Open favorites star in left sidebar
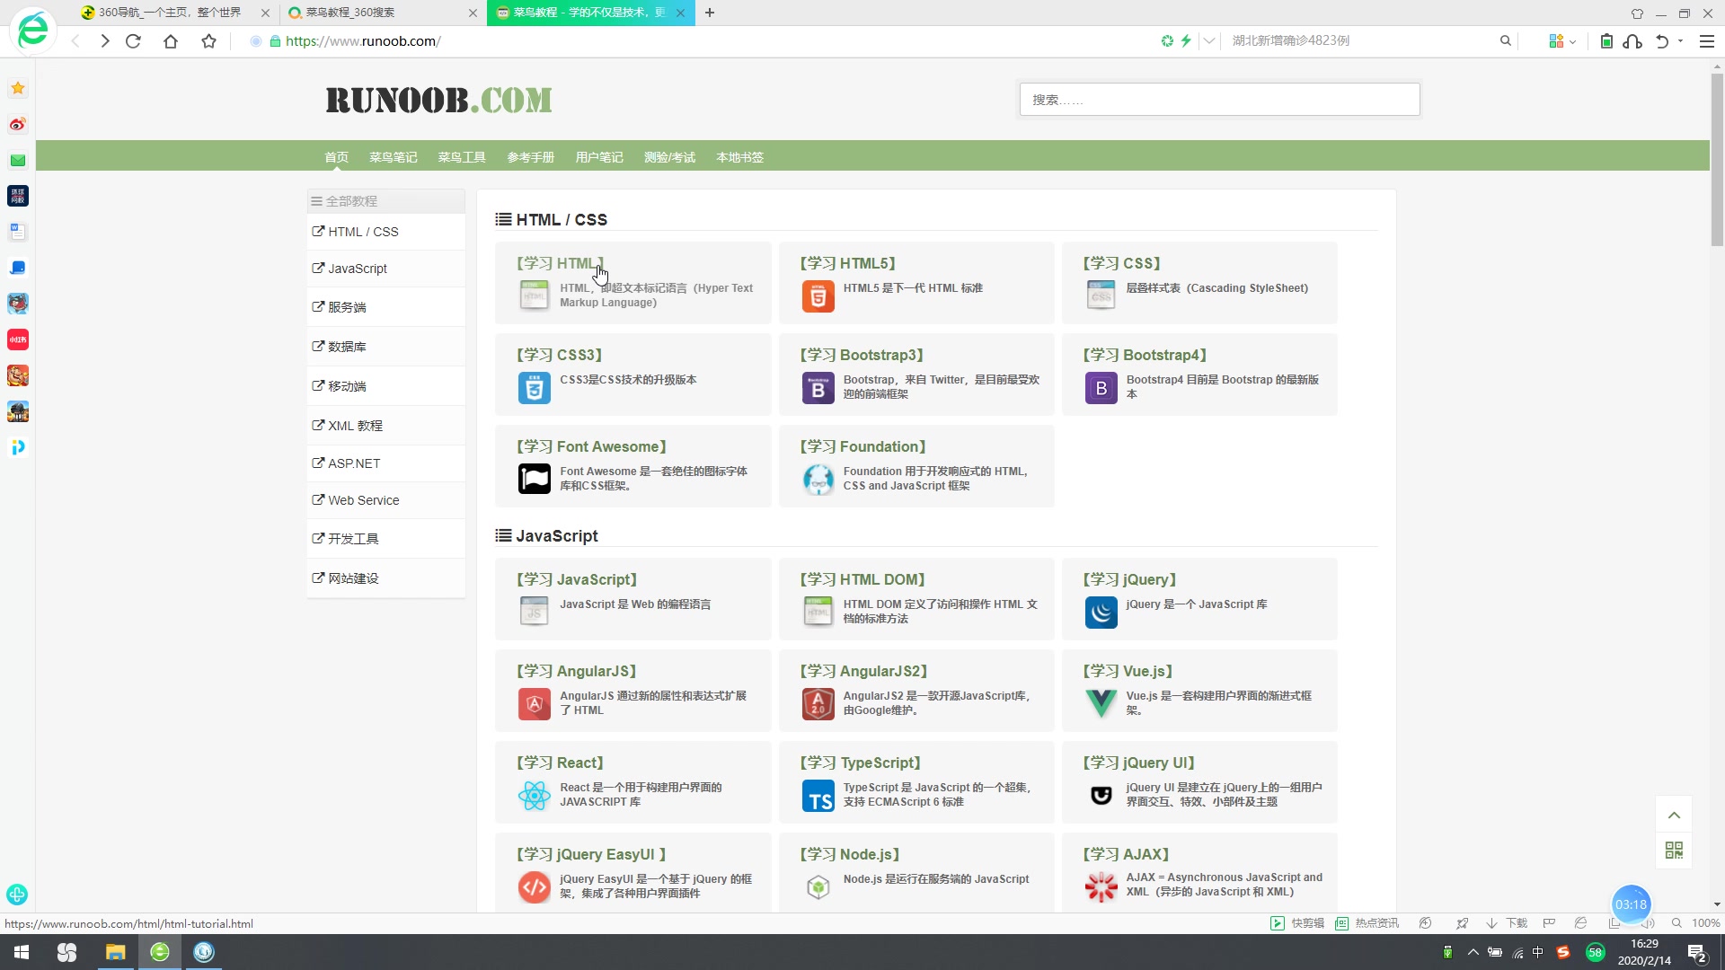This screenshot has height=970, width=1725. [18, 88]
